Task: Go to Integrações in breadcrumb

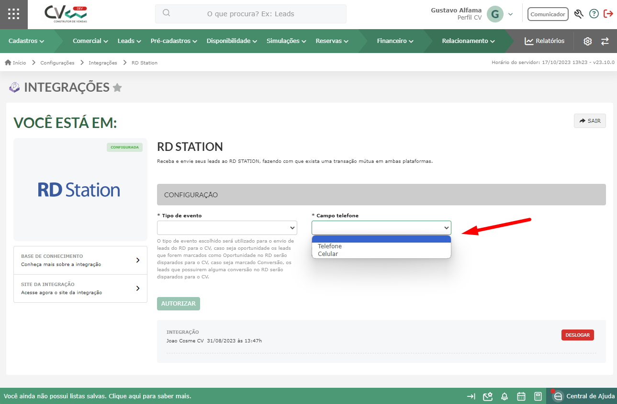Action: 103,63
